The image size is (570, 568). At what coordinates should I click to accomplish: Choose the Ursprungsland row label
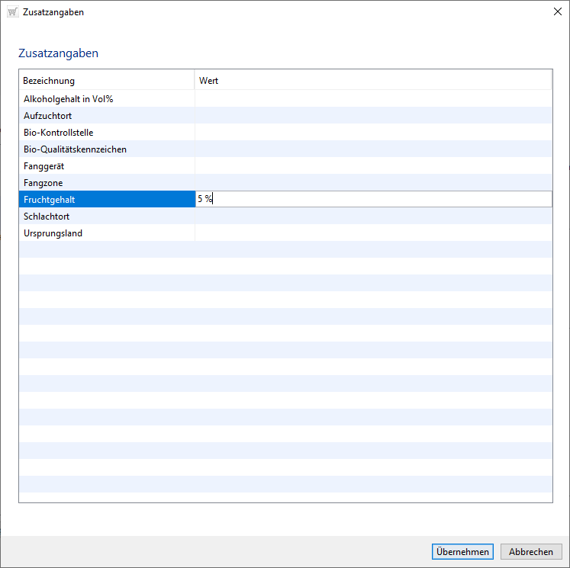tap(53, 233)
